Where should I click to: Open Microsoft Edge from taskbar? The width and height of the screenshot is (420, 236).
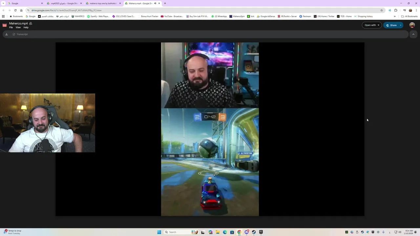[x=225, y=232]
